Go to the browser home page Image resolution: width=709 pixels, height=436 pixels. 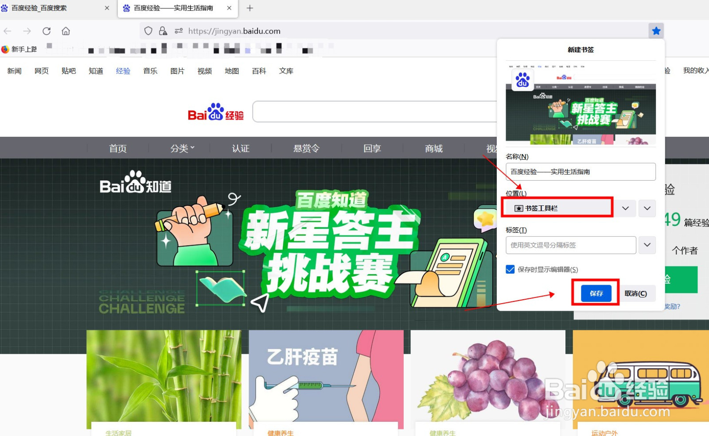tap(66, 31)
